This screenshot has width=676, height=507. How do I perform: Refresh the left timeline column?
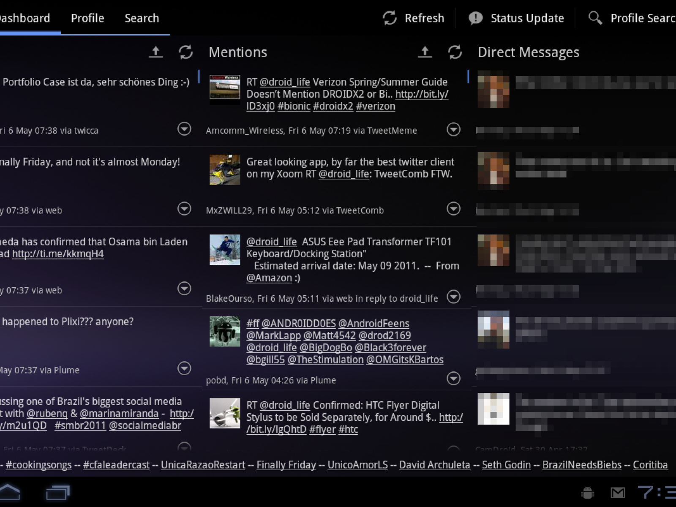tap(185, 52)
